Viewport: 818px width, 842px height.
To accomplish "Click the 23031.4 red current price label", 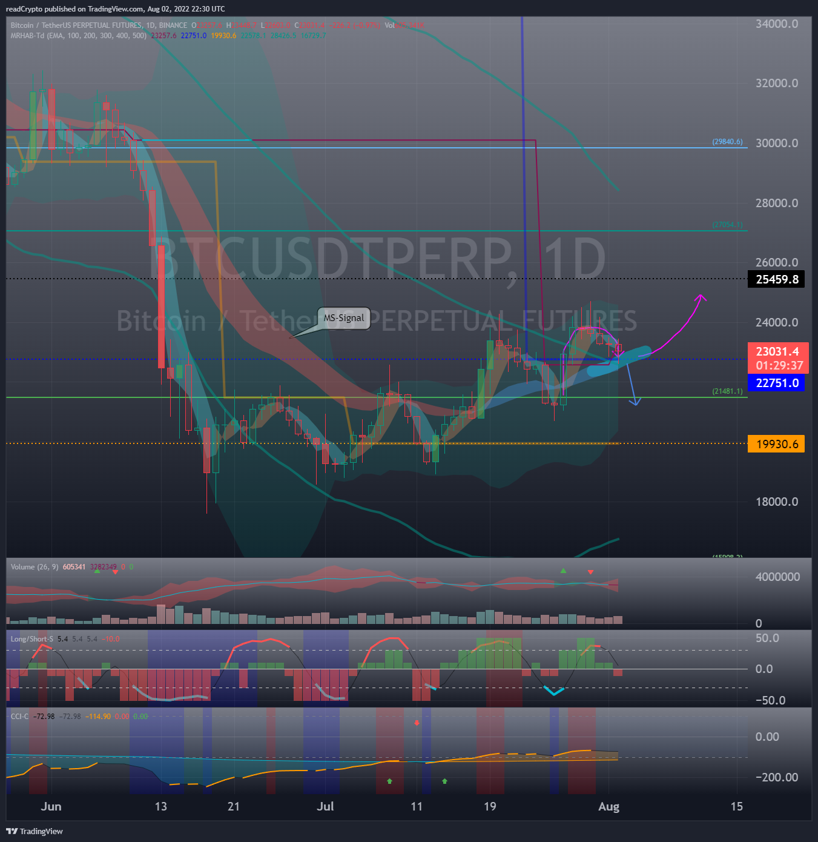I will [x=777, y=351].
